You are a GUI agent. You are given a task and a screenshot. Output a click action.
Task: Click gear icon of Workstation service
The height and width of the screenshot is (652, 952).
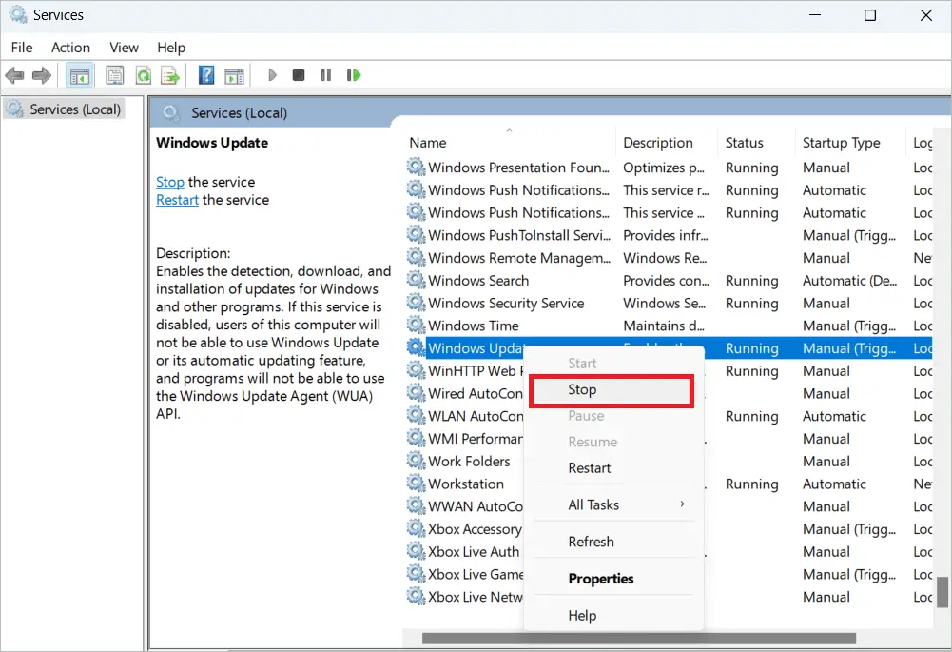(x=416, y=484)
